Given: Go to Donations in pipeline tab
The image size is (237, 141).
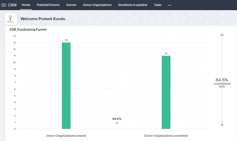Looking at the screenshot, I should pos(133,5).
